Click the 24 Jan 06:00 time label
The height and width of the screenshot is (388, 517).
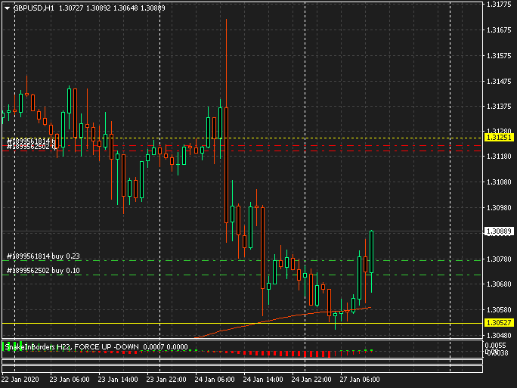[215, 380]
